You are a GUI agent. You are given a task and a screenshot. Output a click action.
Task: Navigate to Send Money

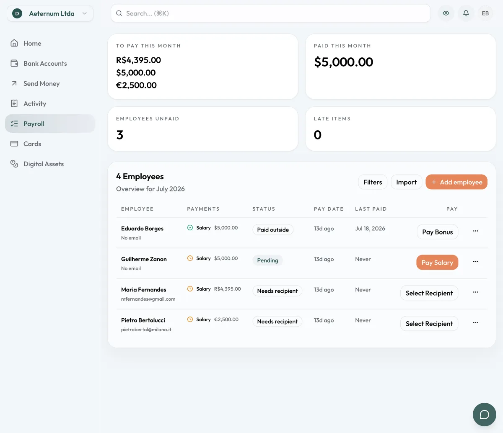pos(50,83)
